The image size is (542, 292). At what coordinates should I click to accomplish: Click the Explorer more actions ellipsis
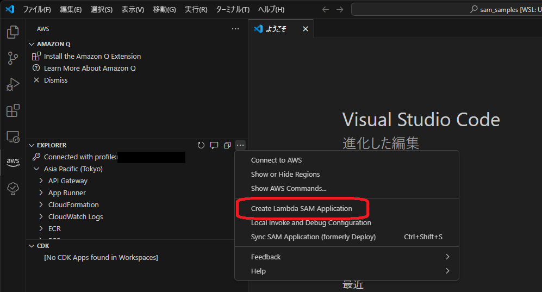[240, 145]
